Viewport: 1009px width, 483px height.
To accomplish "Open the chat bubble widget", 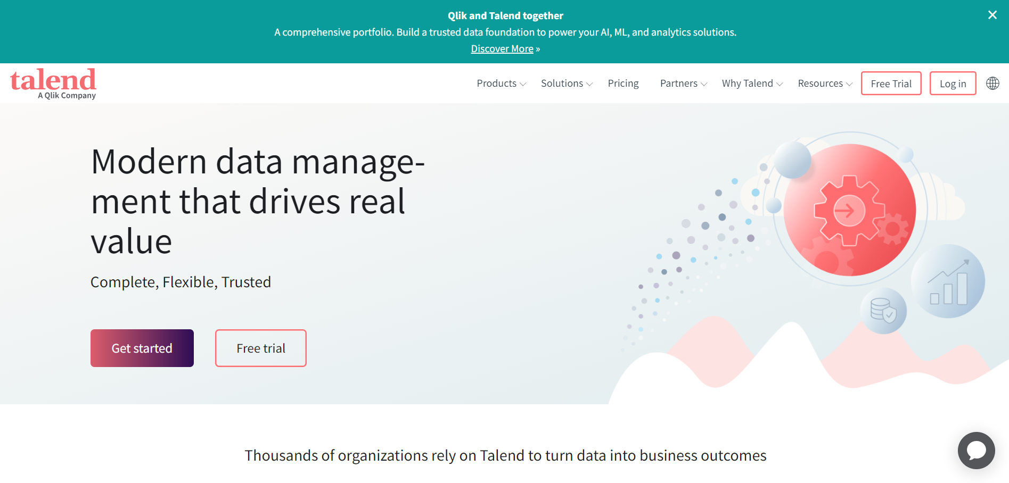I will click(x=976, y=450).
